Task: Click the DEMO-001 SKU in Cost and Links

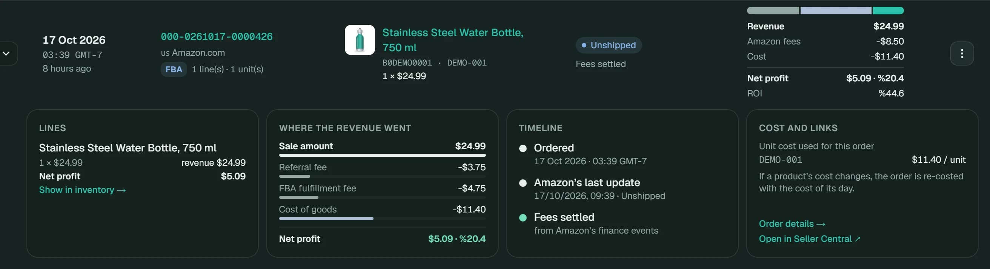Action: pos(780,160)
